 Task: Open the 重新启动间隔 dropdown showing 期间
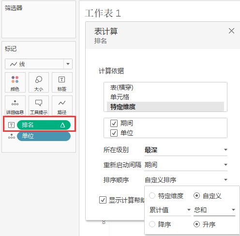(x=186, y=165)
